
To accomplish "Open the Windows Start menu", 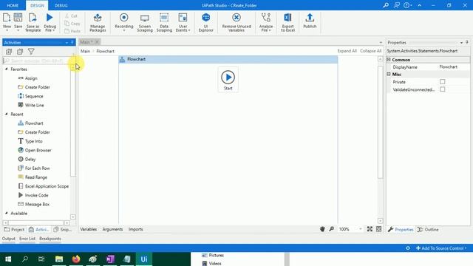I will click(8, 259).
